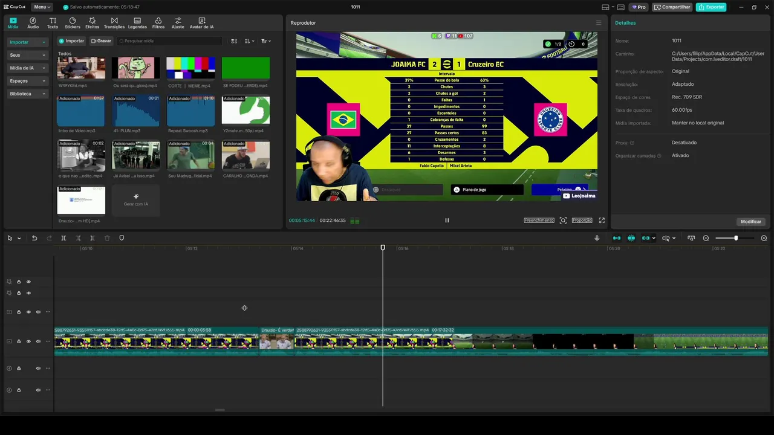Image resolution: width=774 pixels, height=435 pixels.
Task: Lock the main video track
Action: [19, 341]
